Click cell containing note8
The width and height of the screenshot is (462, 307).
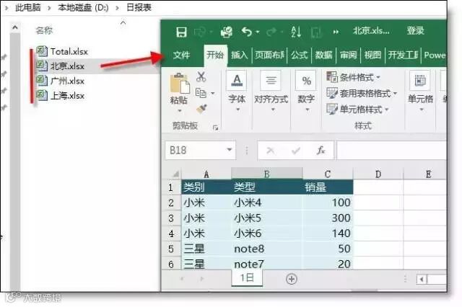[x=267, y=249]
